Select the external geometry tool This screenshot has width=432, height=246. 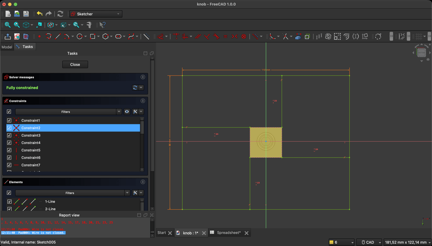298,36
